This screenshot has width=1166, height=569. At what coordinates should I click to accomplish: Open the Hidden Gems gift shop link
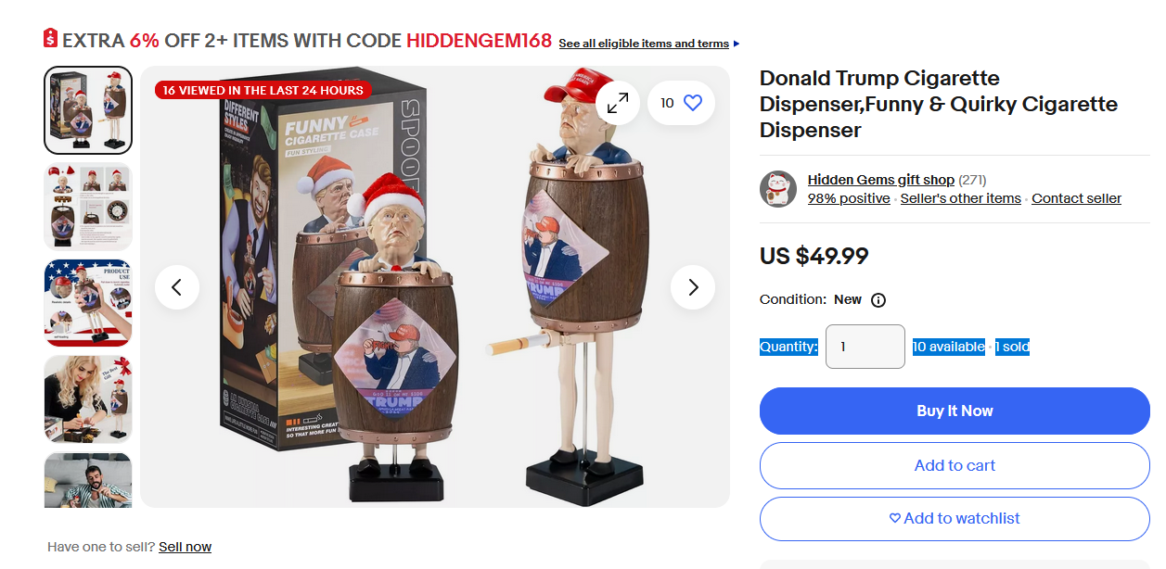881,180
